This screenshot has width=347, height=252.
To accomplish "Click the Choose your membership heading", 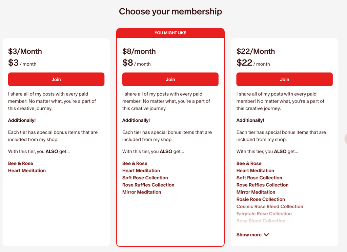I will point(170,12).
